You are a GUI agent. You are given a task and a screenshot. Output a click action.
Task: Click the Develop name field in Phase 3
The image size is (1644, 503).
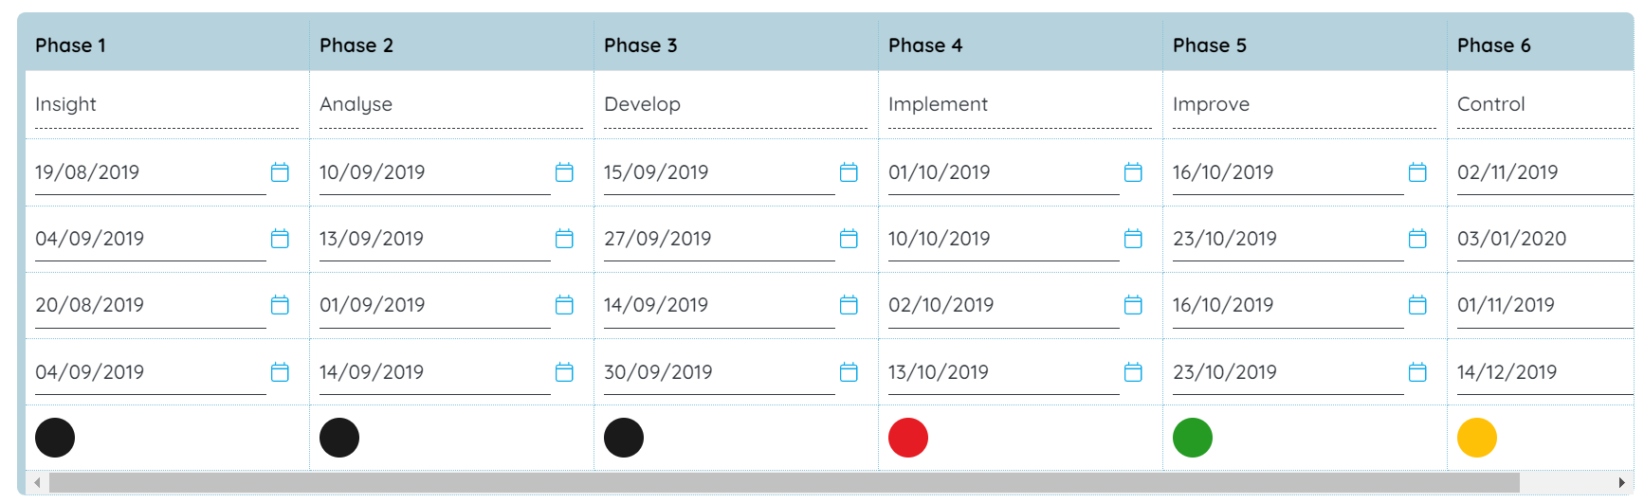pyautogui.click(x=736, y=105)
